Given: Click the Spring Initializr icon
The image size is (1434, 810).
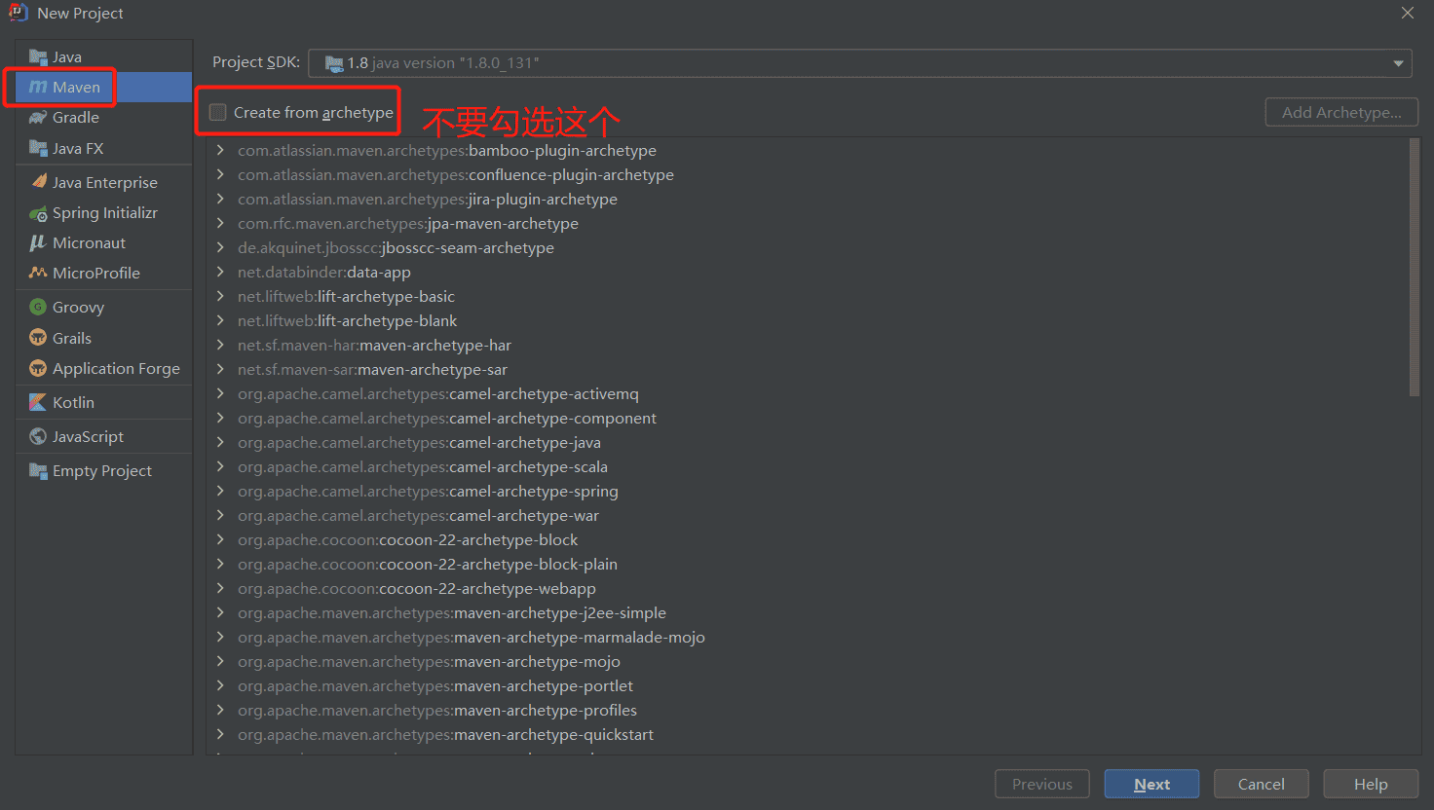Looking at the screenshot, I should coord(38,213).
